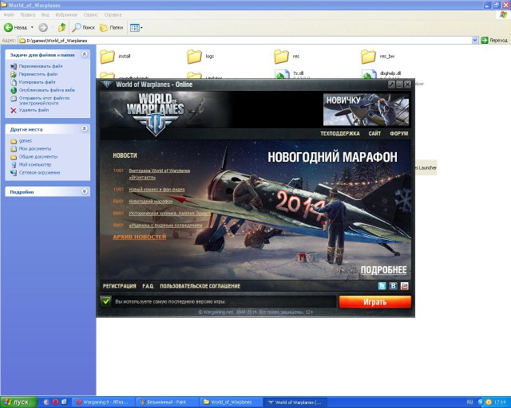Click the Переход go button
The image size is (511, 408).
pos(495,41)
